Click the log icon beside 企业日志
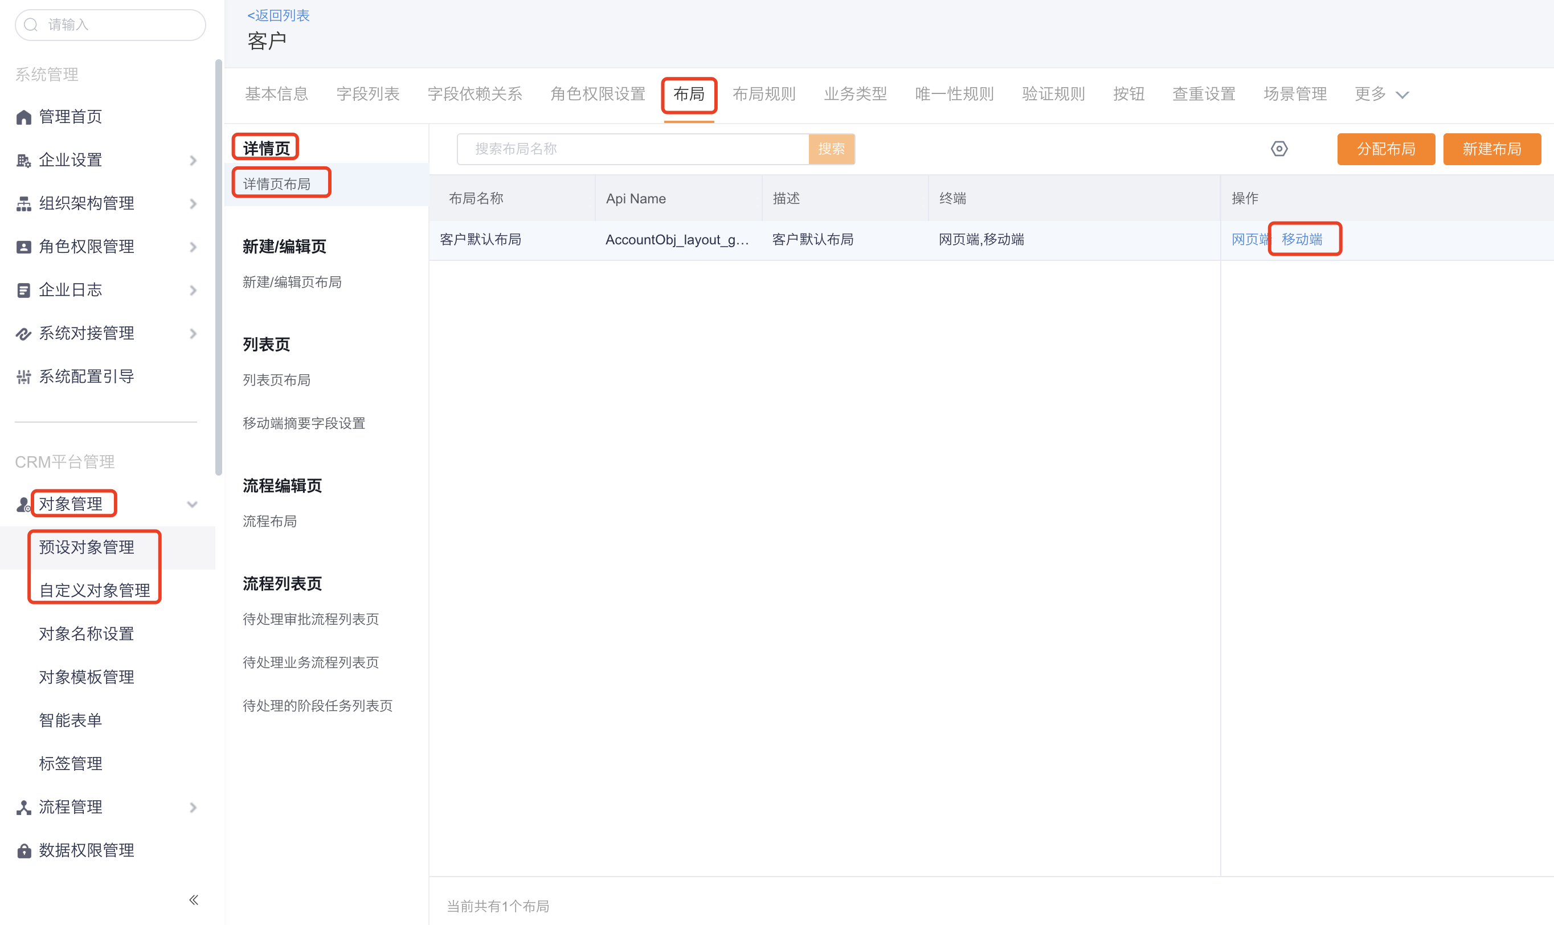The image size is (1554, 925). (24, 290)
